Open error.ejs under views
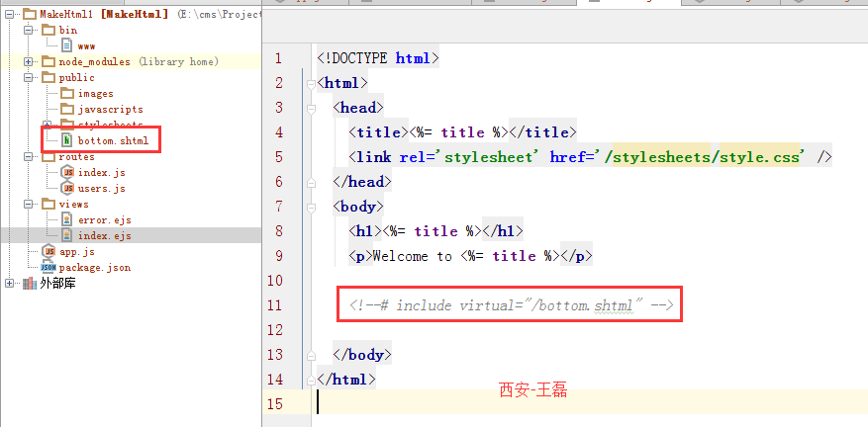 point(105,220)
